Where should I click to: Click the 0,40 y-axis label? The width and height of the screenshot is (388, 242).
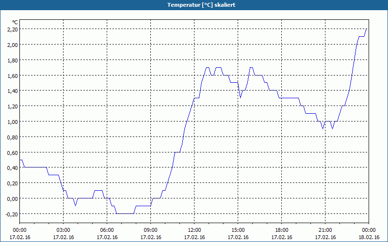coord(13,168)
